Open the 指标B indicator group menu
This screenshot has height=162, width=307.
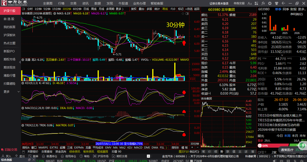pos(175,147)
